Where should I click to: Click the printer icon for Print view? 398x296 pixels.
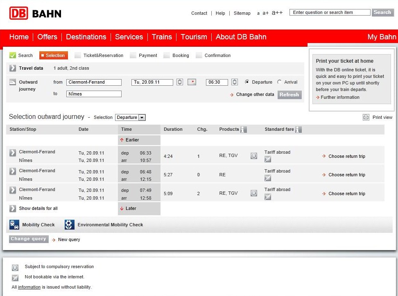coord(366,117)
